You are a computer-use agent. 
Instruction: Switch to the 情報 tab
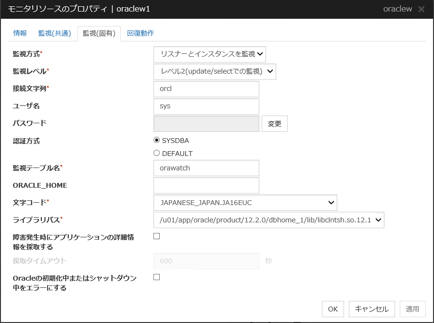click(20, 33)
